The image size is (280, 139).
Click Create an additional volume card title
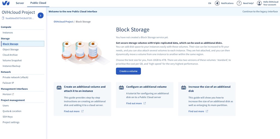[x=85, y=89]
